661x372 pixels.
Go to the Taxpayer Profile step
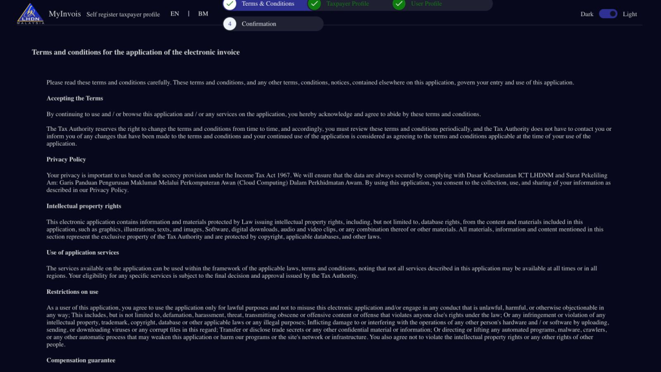(347, 4)
